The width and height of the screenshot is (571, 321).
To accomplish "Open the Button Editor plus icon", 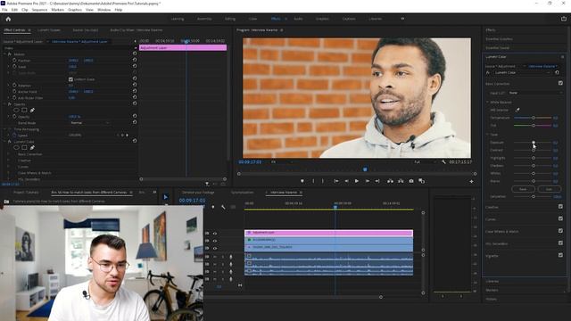I will [x=471, y=181].
